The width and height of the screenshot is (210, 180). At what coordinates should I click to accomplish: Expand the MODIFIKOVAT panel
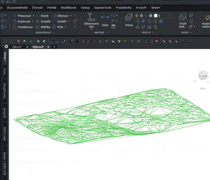pos(54,33)
